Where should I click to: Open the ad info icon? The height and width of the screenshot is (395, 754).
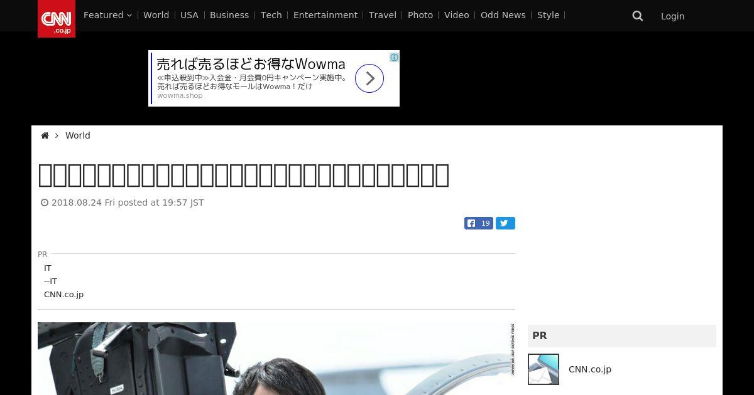point(394,58)
